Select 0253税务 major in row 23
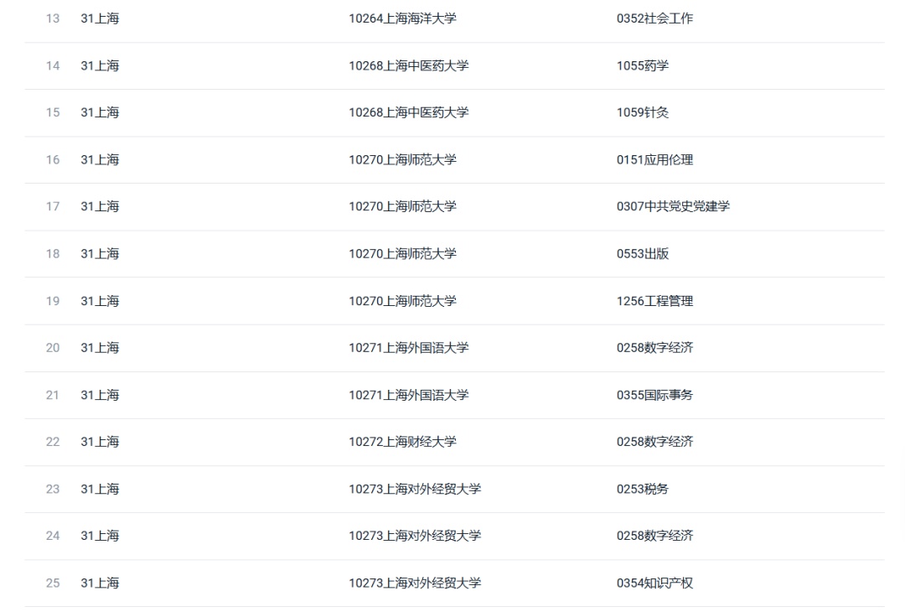 click(643, 489)
